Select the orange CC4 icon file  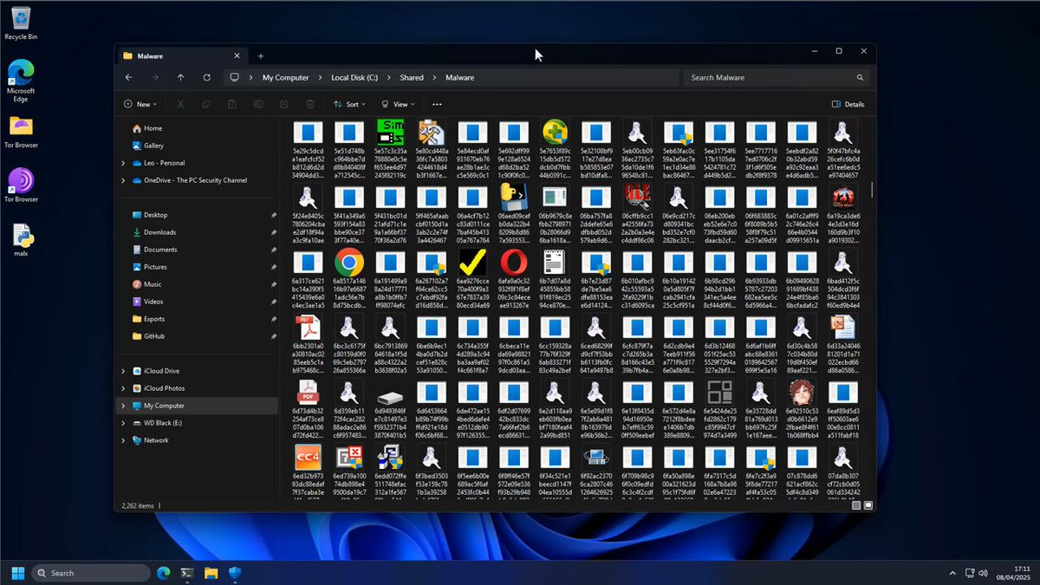308,457
